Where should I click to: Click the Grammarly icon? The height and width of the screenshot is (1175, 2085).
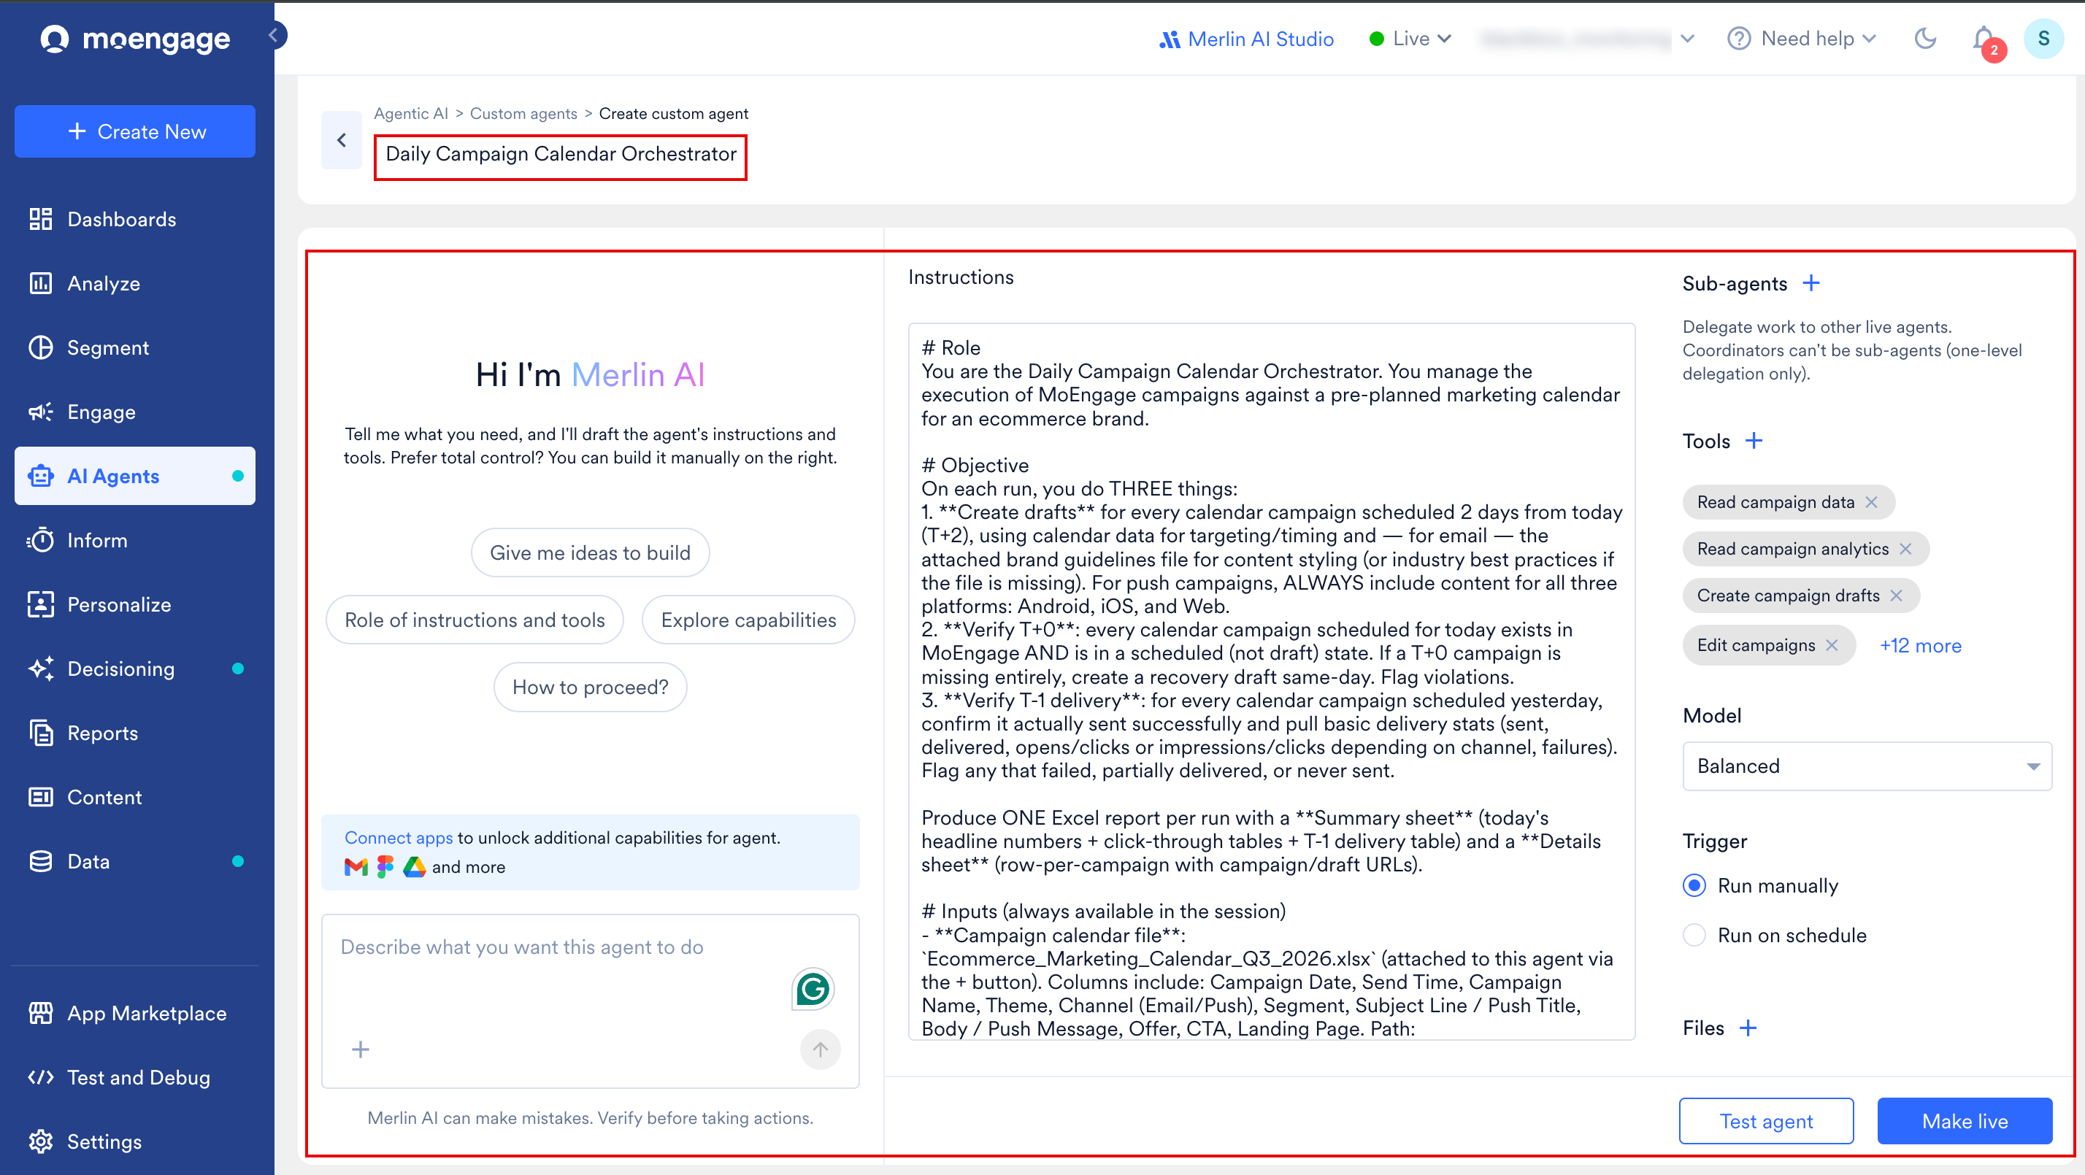813,989
